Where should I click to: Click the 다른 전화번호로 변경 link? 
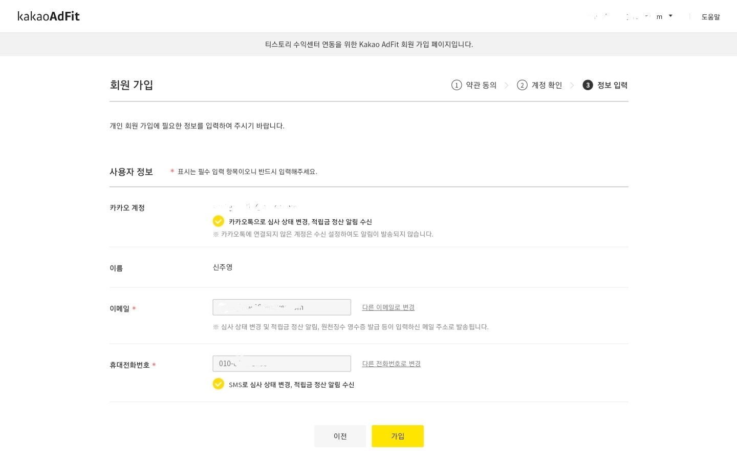click(x=392, y=364)
